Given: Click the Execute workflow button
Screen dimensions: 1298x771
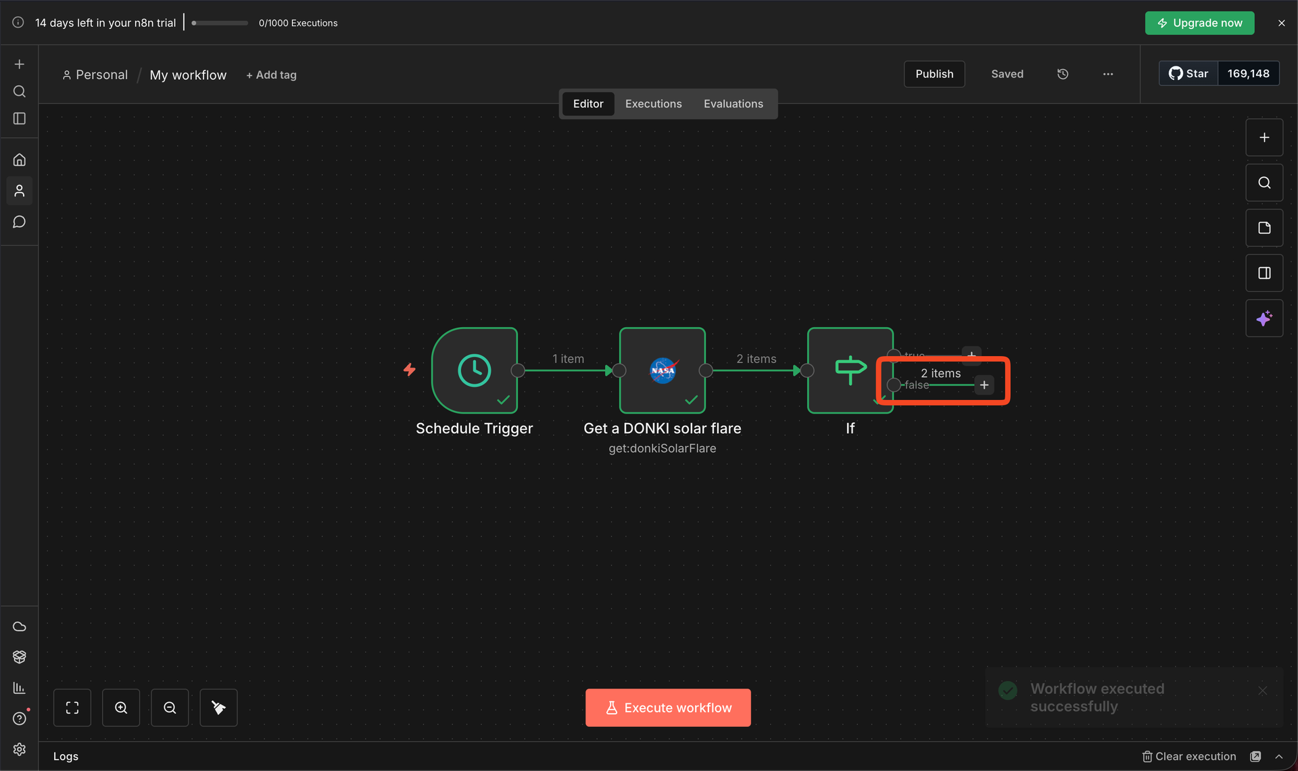Looking at the screenshot, I should pos(667,707).
